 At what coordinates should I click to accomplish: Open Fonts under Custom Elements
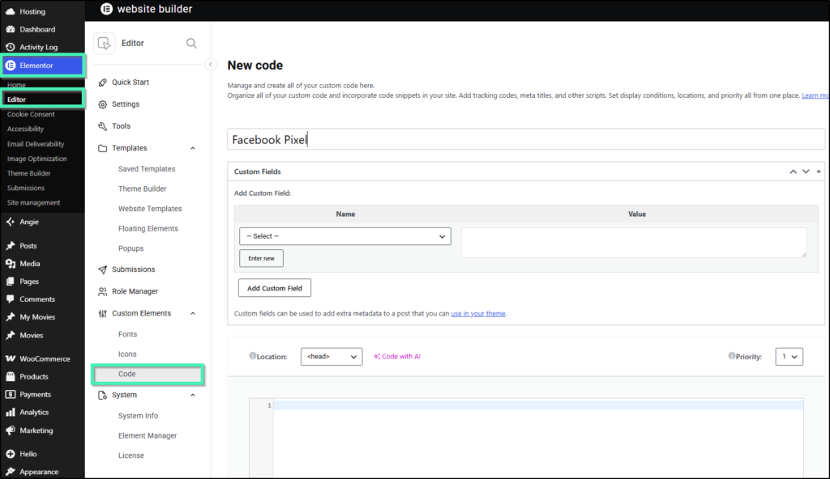click(127, 334)
